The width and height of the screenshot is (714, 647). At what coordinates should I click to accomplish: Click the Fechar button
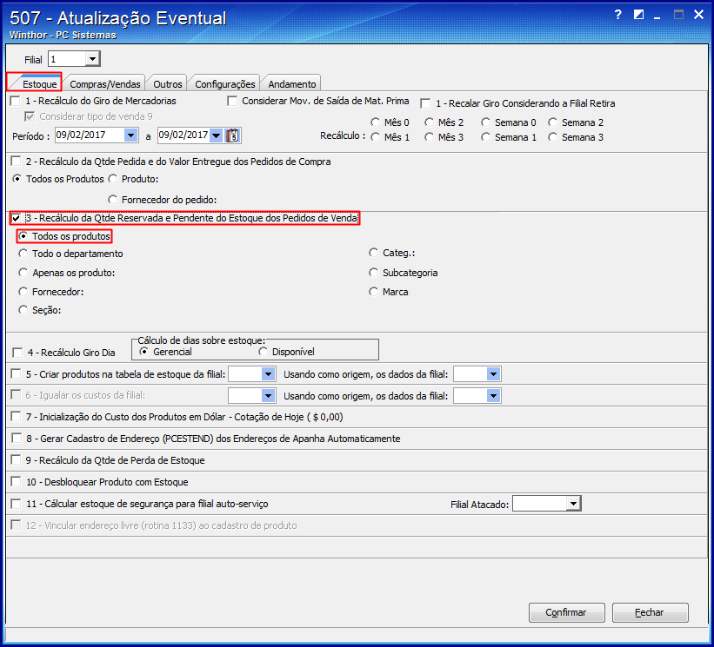[650, 612]
